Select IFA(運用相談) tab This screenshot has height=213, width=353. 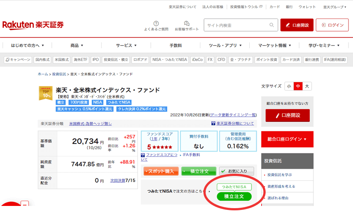pos(335,60)
